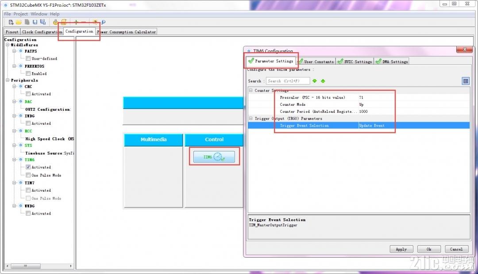This screenshot has width=478, height=274.
Task: Click the TIM7 tree gear icon
Action: tap(21, 182)
